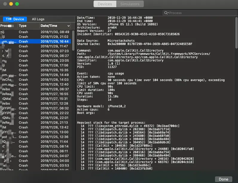The width and height of the screenshot is (238, 183).
Task: Select the crash log dated 2018/11/25, 11:44
Action: click(x=36, y=142)
